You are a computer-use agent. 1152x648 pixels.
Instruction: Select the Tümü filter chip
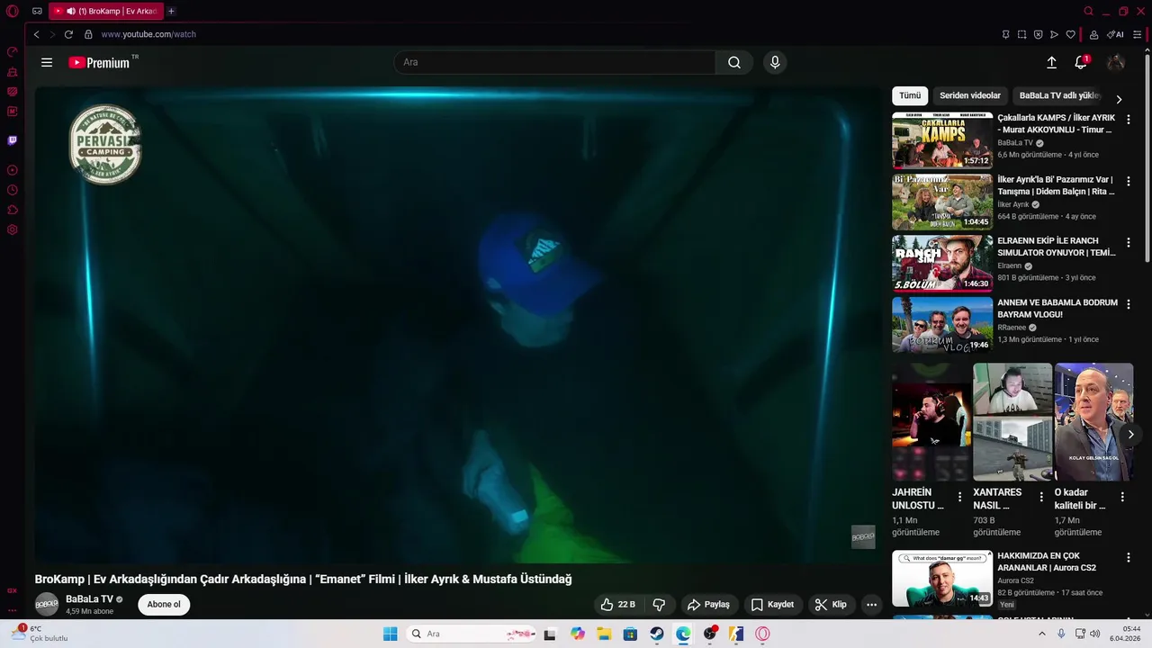(910, 95)
